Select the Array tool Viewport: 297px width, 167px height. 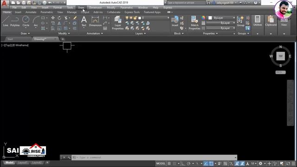click(65, 28)
